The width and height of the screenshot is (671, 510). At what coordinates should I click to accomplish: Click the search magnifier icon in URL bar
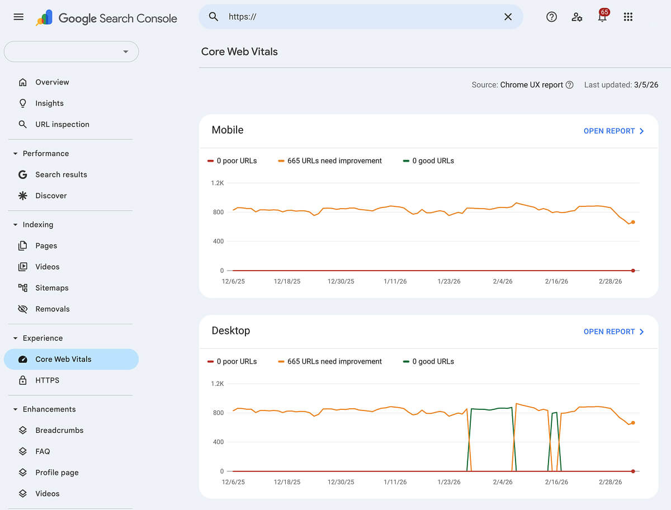coord(214,17)
